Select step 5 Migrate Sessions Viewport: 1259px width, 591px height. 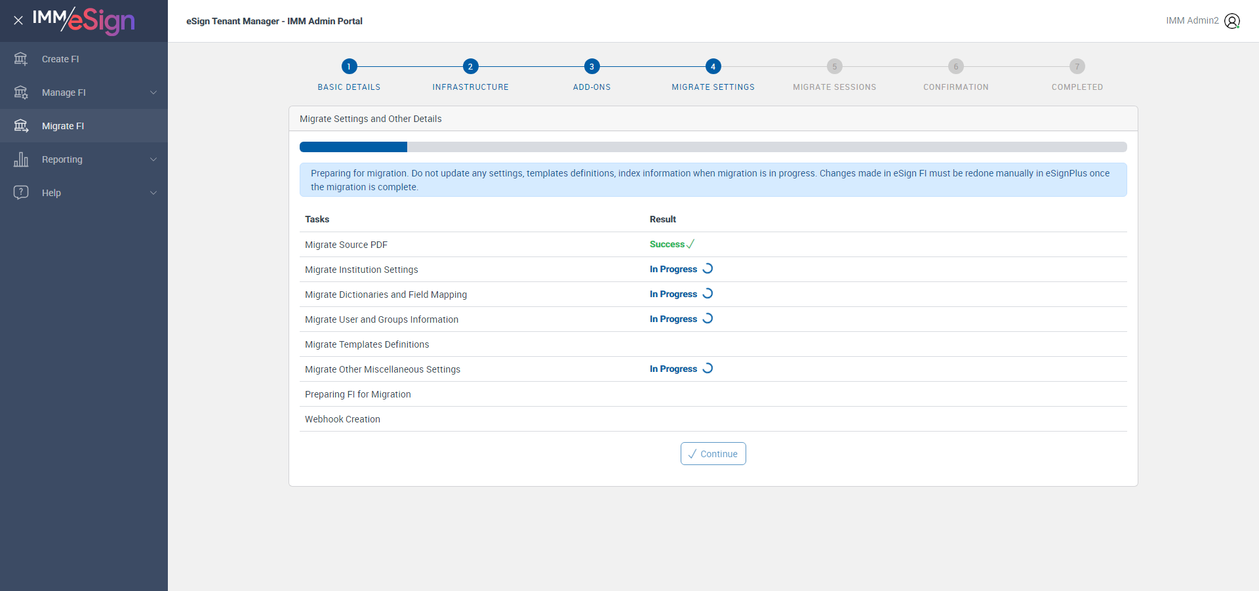click(834, 66)
